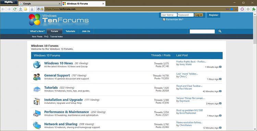Open the 'Firefox Fights Back' last post
The height and width of the screenshot is (131, 257).
191,62
